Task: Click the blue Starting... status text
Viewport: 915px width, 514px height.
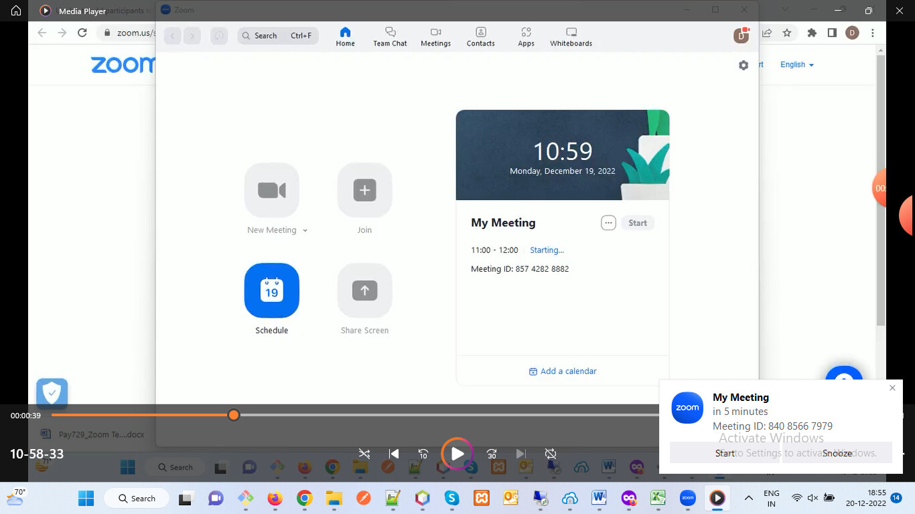Action: point(547,250)
